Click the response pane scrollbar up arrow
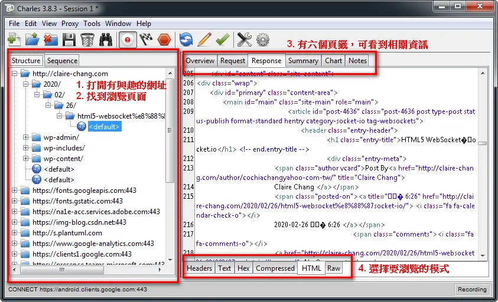Image resolution: width=498 pixels, height=302 pixels. tap(483, 73)
